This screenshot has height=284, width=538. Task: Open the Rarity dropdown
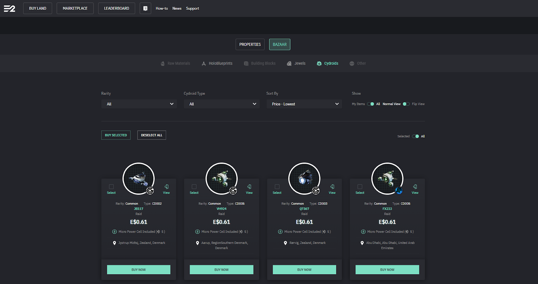click(139, 104)
